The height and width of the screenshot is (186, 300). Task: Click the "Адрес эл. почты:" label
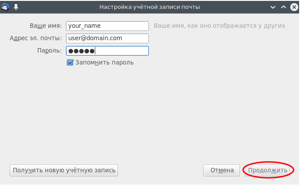[x=36, y=38]
